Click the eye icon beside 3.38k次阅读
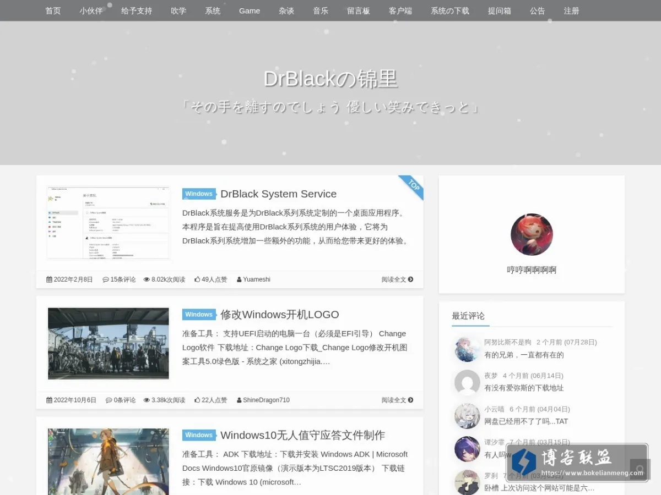The width and height of the screenshot is (661, 495). click(x=147, y=400)
